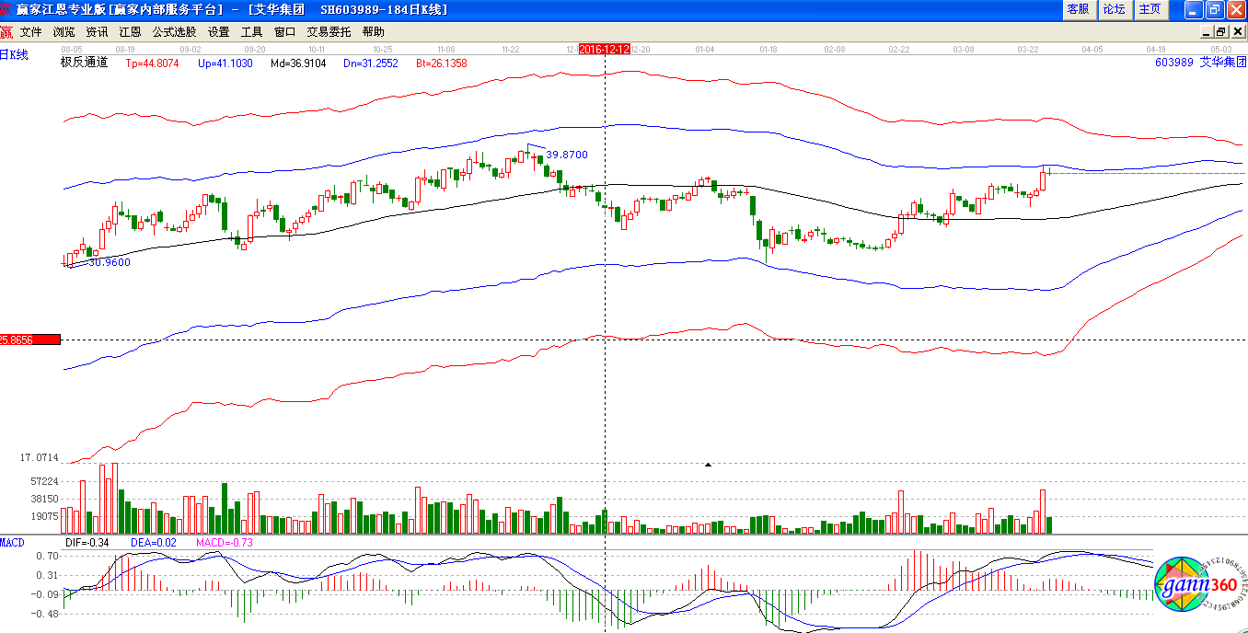Screen dimensions: 1248x633
Task: Restore the inner K-line child window
Action: (x=1221, y=31)
